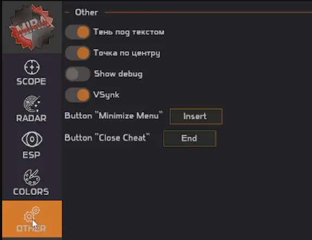Click the Button "Close Cheat" label
This screenshot has height=240, width=312.
tap(107, 138)
